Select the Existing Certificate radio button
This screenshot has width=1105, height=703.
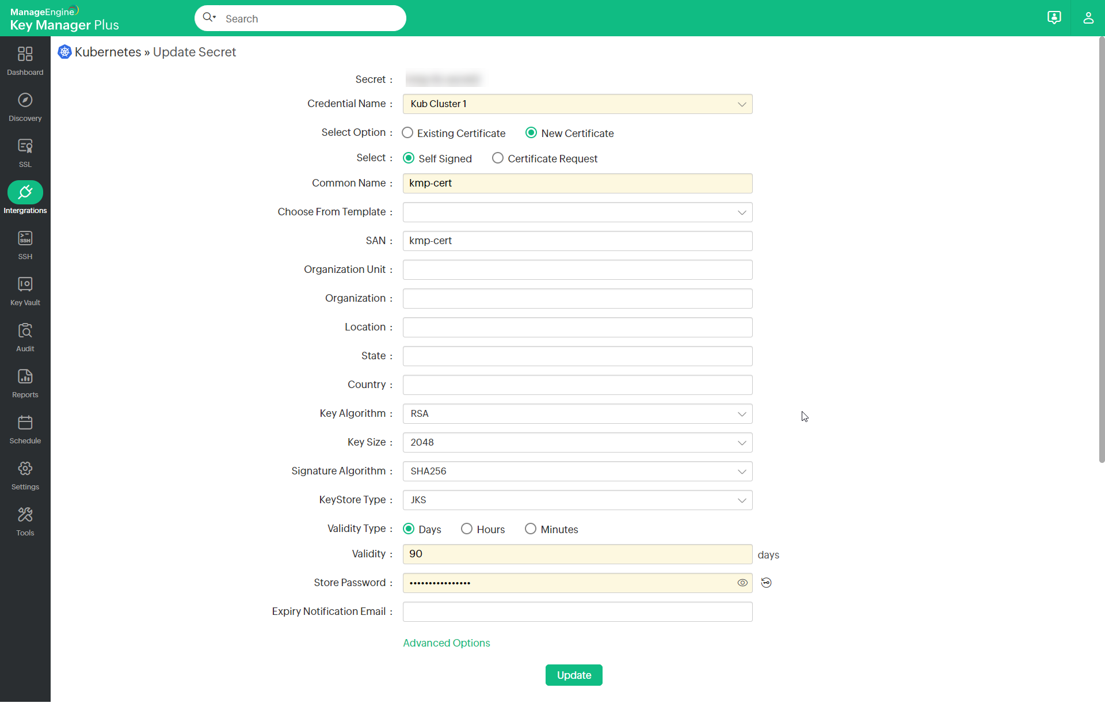[407, 133]
